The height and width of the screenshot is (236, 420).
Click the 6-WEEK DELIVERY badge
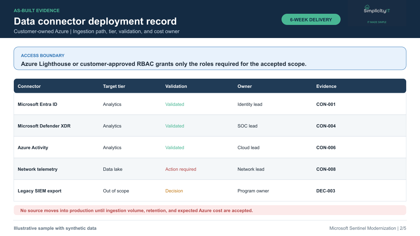tap(311, 19)
